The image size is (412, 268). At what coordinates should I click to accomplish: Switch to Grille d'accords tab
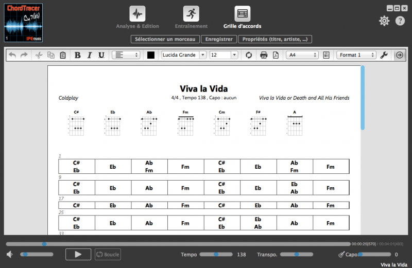click(x=242, y=17)
